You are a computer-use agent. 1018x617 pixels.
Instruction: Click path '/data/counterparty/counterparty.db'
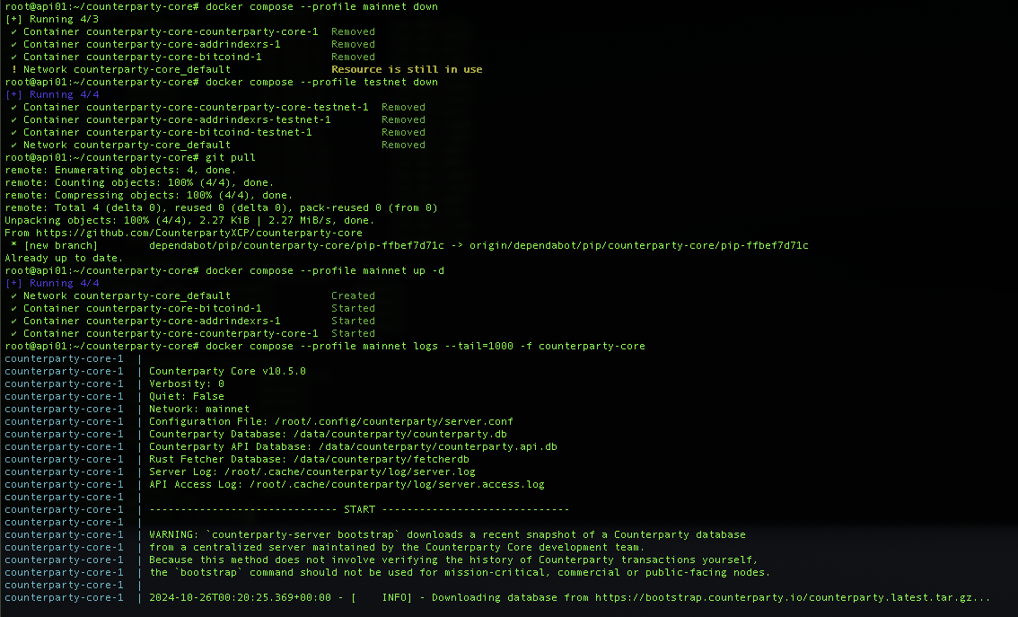click(x=400, y=434)
